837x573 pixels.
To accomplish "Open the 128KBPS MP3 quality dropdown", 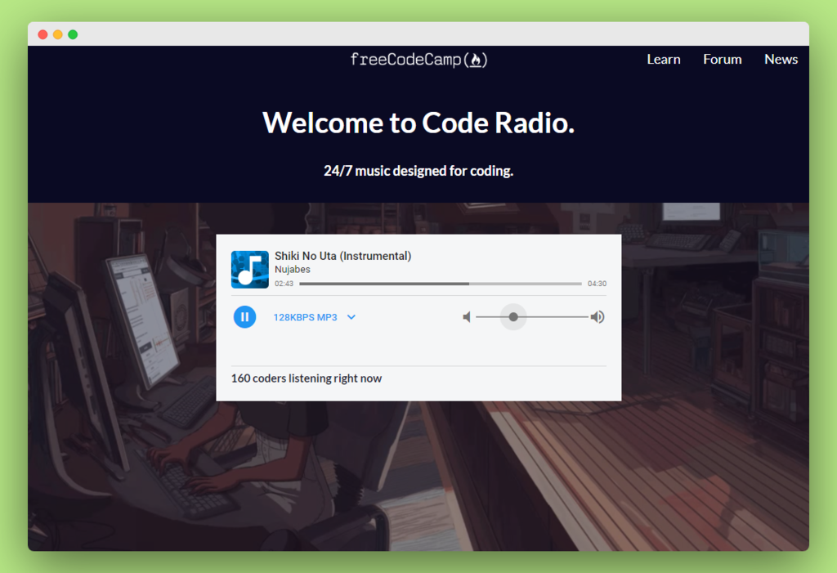I will point(307,317).
